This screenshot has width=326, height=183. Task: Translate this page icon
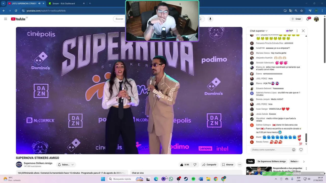pos(291,11)
